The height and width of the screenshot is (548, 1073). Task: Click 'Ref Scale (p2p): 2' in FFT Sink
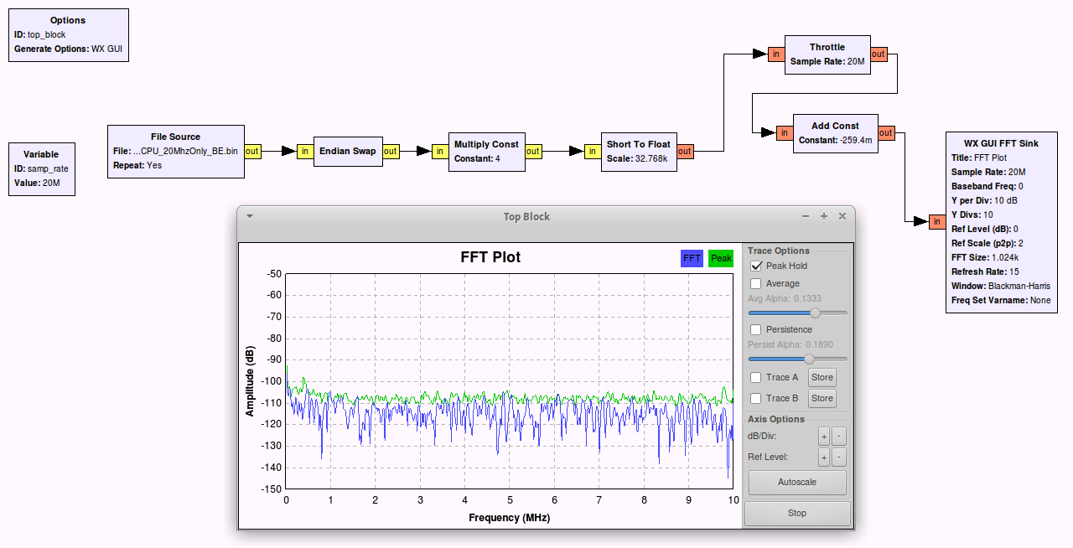coord(987,243)
